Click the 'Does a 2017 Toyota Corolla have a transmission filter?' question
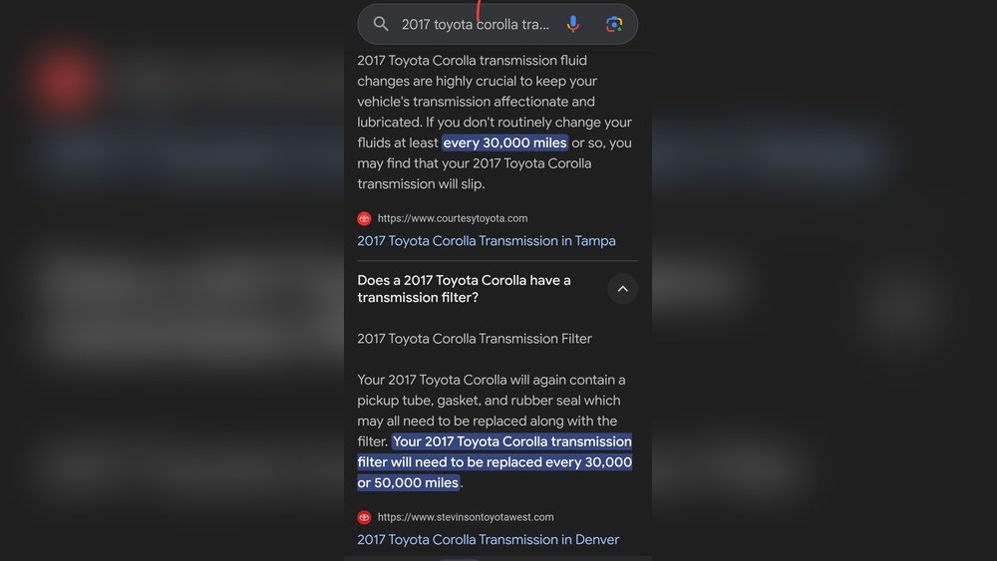Viewport: 997px width, 561px height. point(464,289)
